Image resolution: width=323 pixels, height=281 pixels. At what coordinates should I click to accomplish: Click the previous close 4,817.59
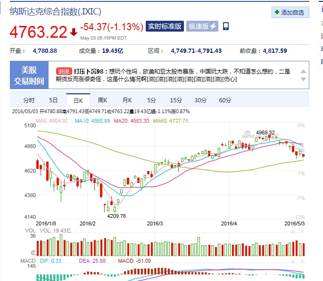click(275, 50)
